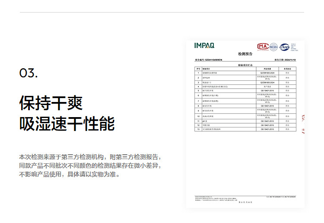Click the 保持干爽 headline
The width and height of the screenshot is (324, 223).
pyautogui.click(x=51, y=104)
